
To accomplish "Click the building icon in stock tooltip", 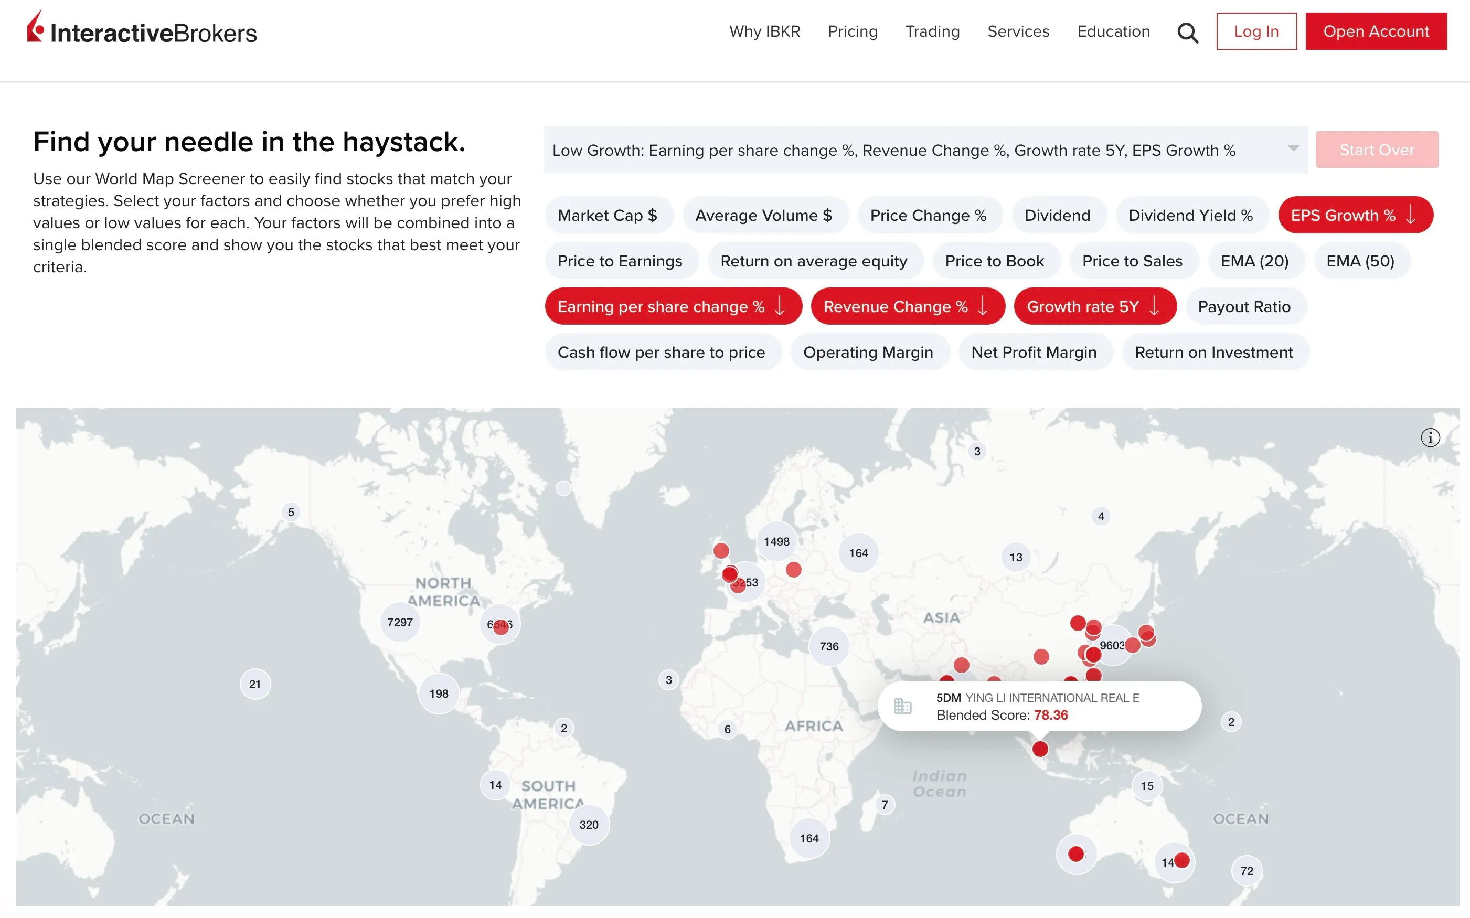I will 902,706.
